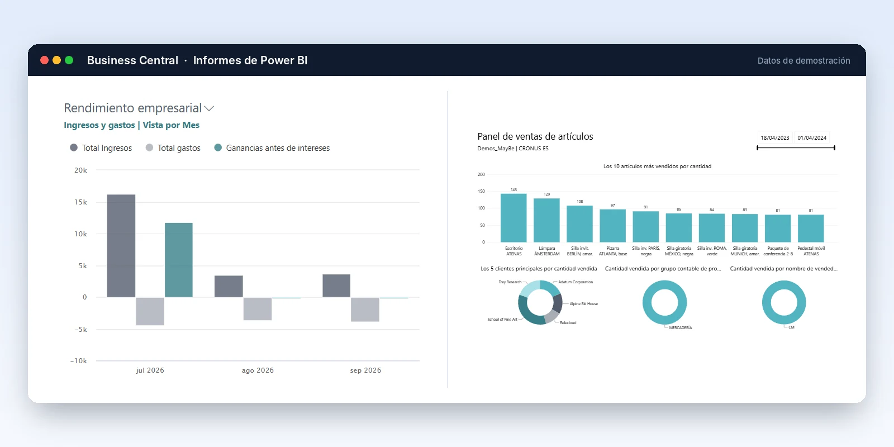Screen dimensions: 894x447
Task: Select the Silla giratoria MÉXICO bar (85)
Action: (x=678, y=227)
